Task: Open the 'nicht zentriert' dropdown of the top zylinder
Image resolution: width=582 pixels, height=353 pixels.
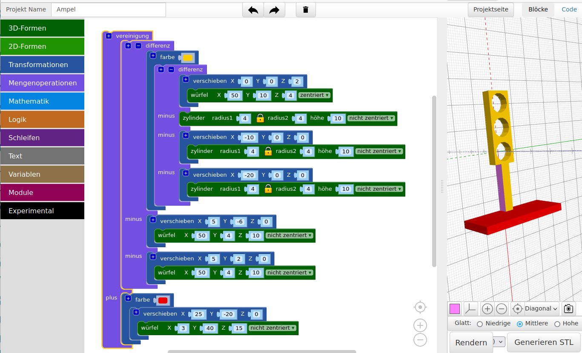Action: point(371,118)
